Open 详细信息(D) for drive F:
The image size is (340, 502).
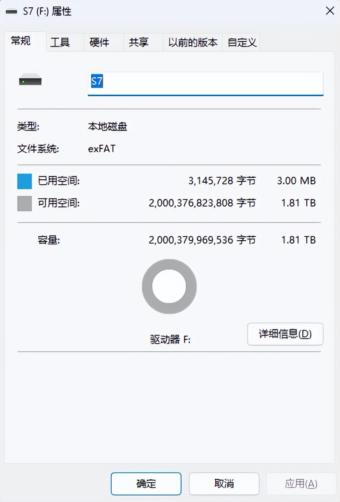point(285,334)
